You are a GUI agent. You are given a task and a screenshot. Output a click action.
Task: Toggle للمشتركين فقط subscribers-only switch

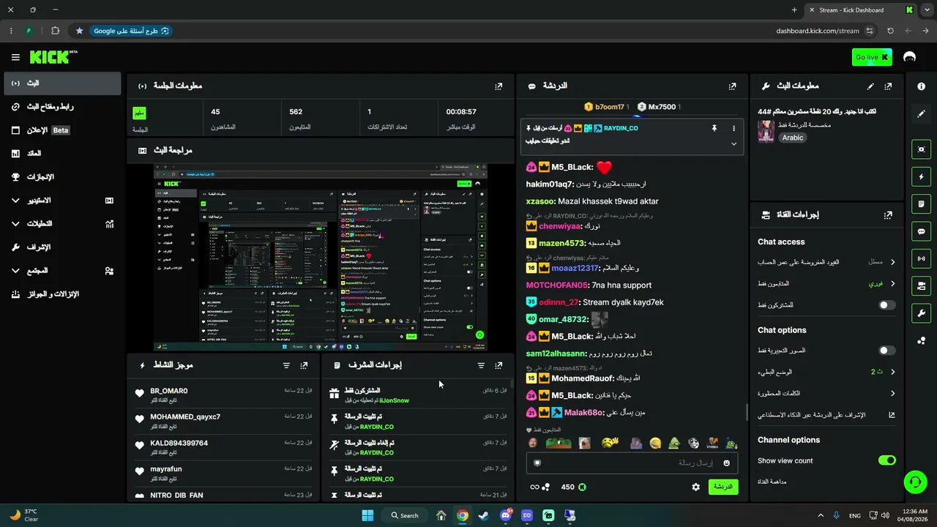pyautogui.click(x=886, y=305)
